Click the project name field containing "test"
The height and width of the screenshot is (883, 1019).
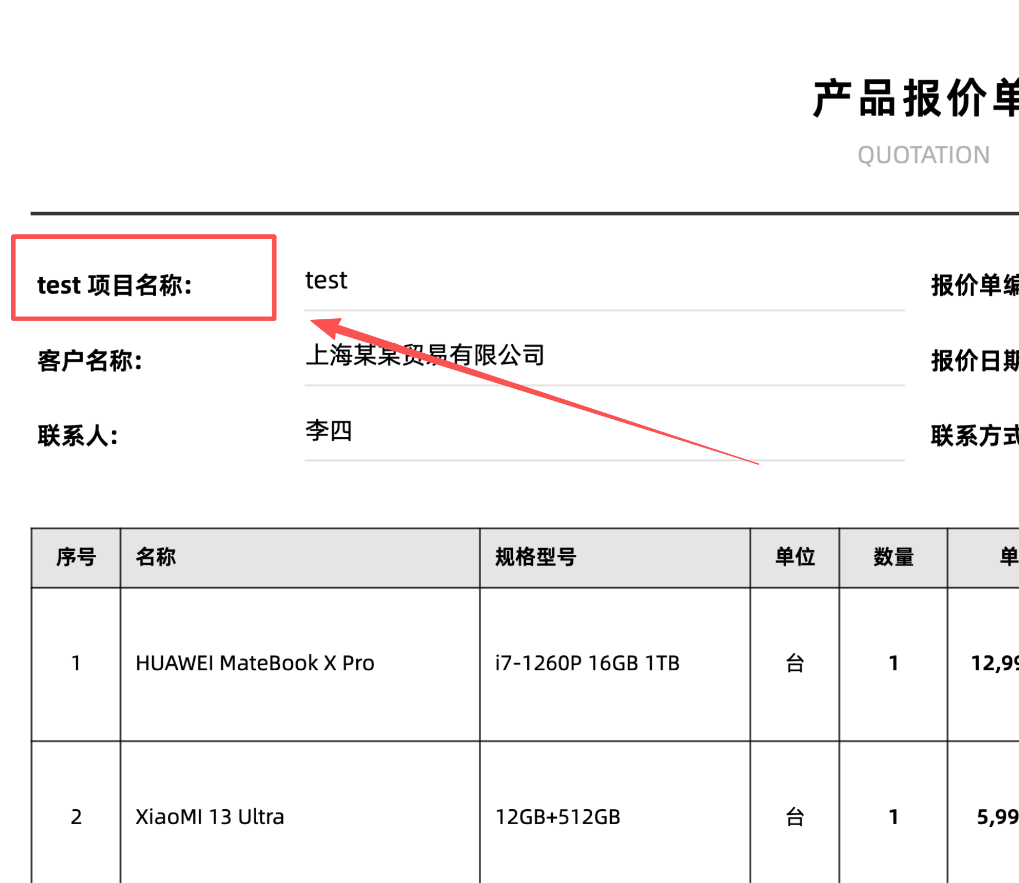(x=327, y=281)
